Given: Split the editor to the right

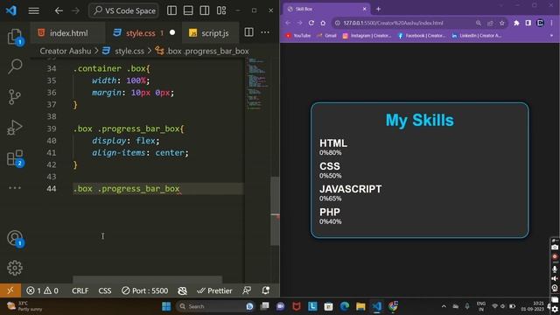Looking at the screenshot, I should click(248, 32).
